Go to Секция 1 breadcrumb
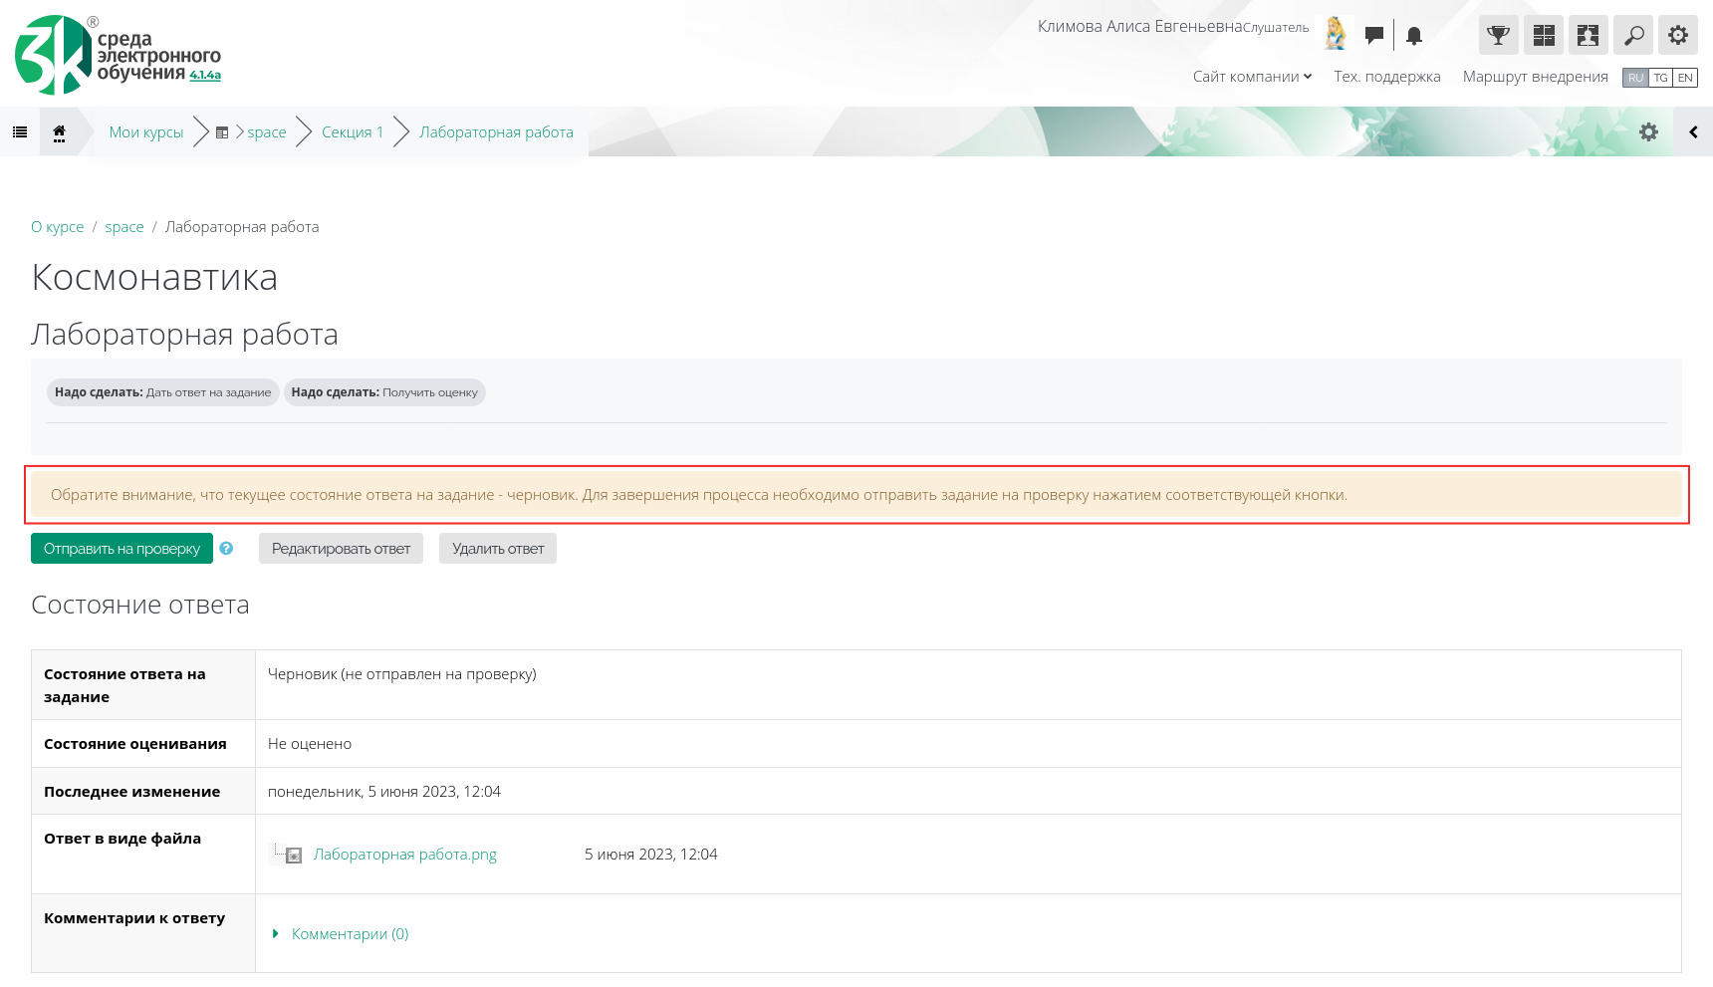 pos(352,132)
